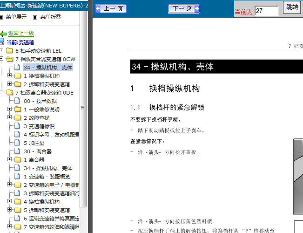Click folder icon of 5 档手动变速箱 LEL
This screenshot has height=233, width=303.
[x=9, y=51]
